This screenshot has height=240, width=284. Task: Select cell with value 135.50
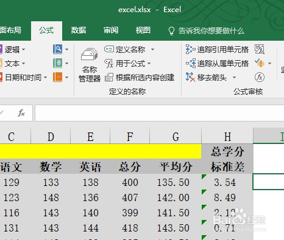coord(176,182)
